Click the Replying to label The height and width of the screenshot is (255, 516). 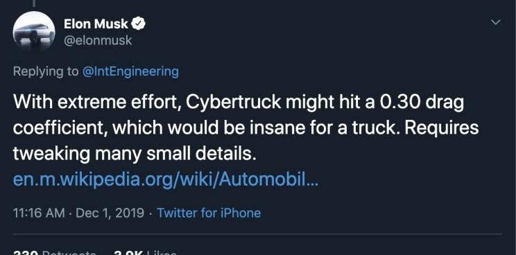click(x=46, y=71)
